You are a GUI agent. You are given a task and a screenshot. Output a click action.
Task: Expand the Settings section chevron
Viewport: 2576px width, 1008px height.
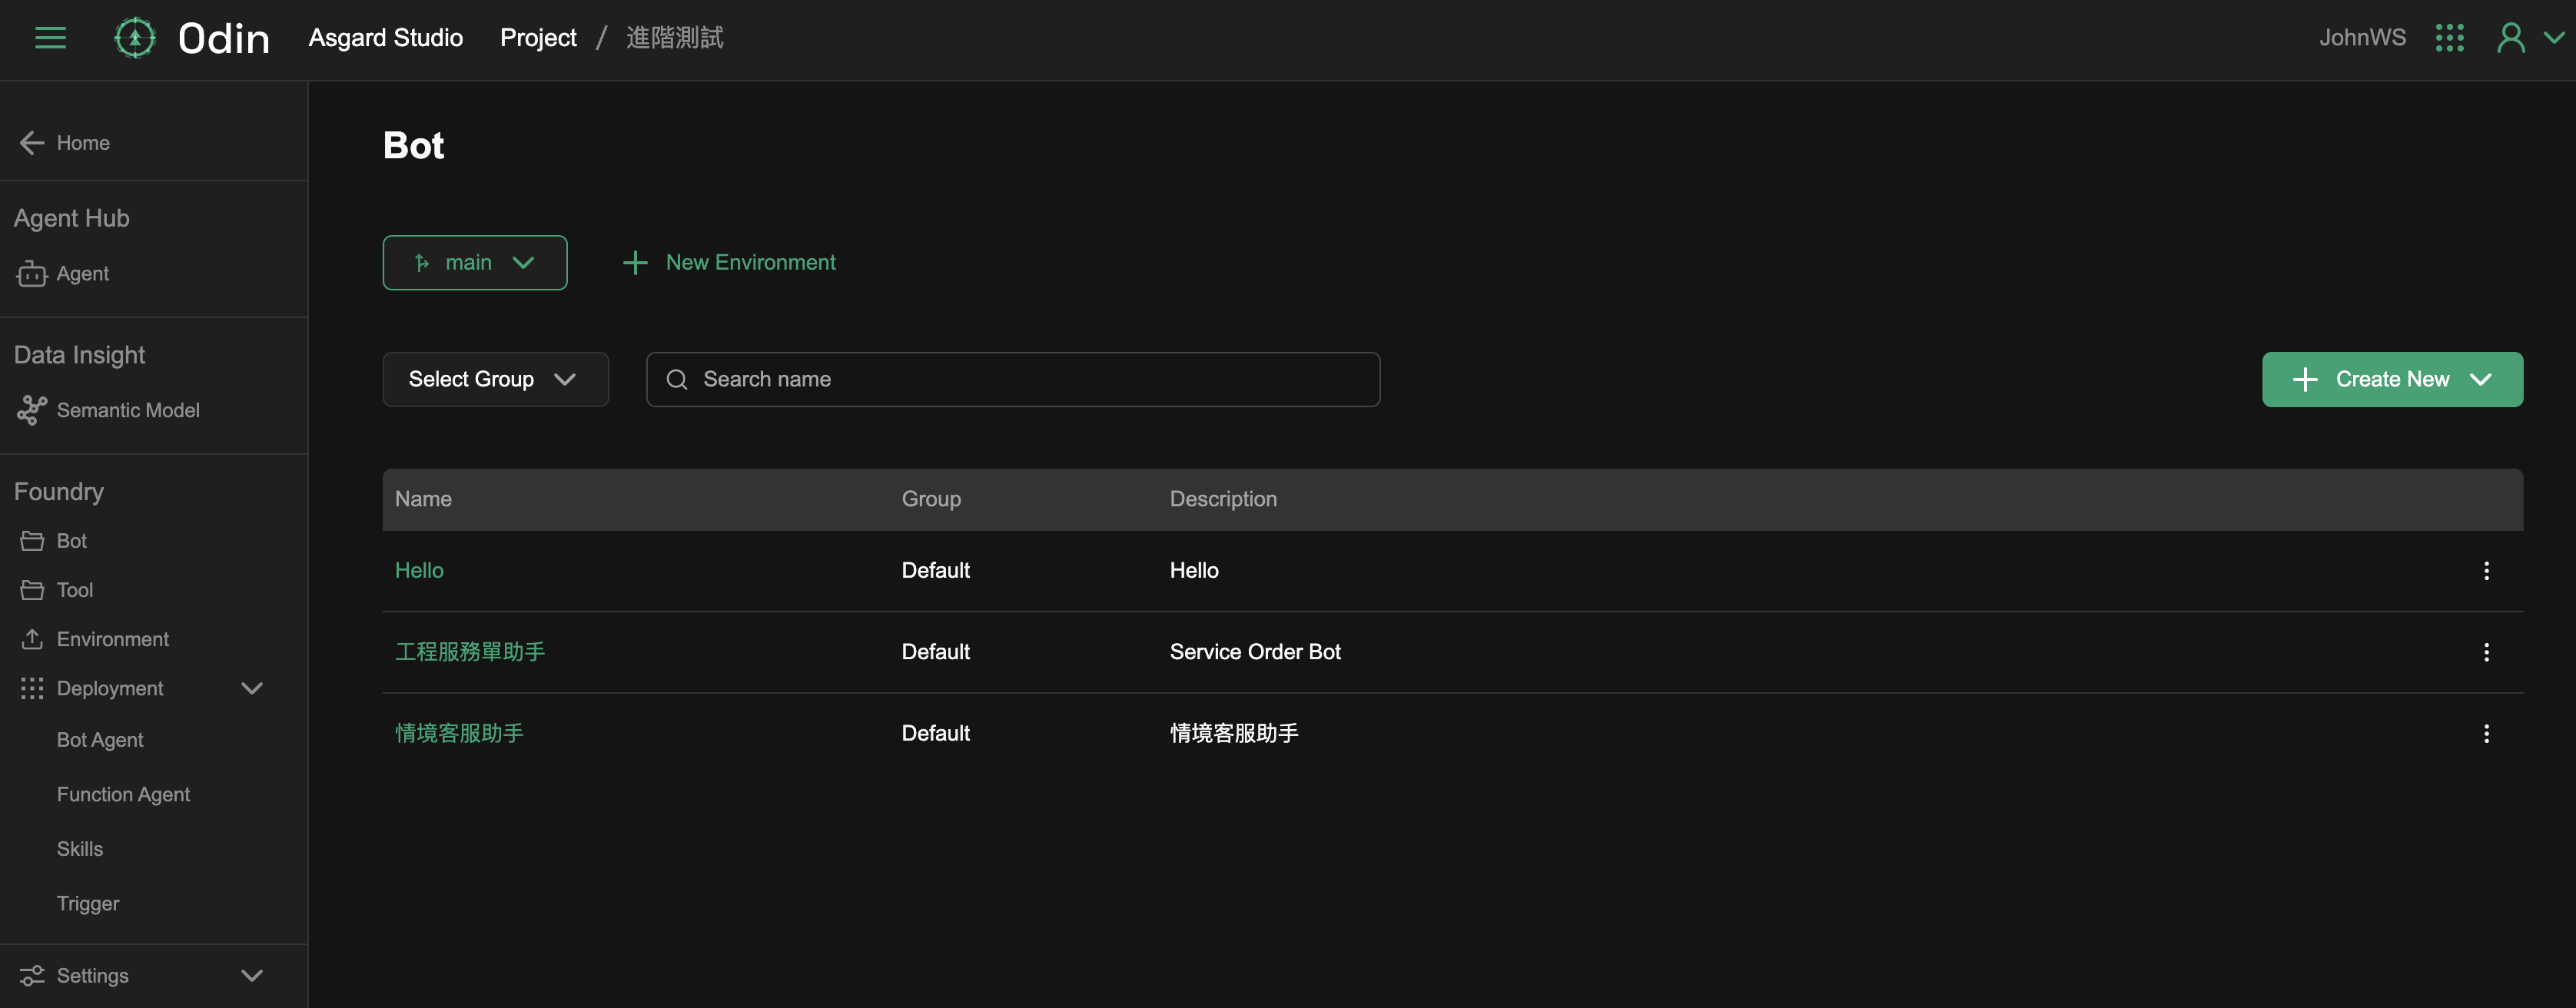pos(252,975)
